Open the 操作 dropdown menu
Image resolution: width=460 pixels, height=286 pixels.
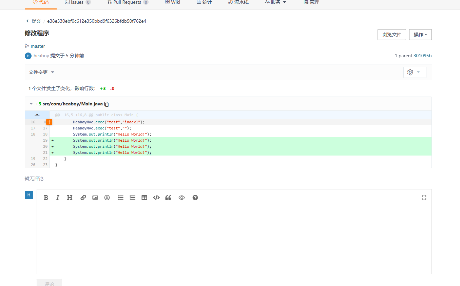coord(420,35)
